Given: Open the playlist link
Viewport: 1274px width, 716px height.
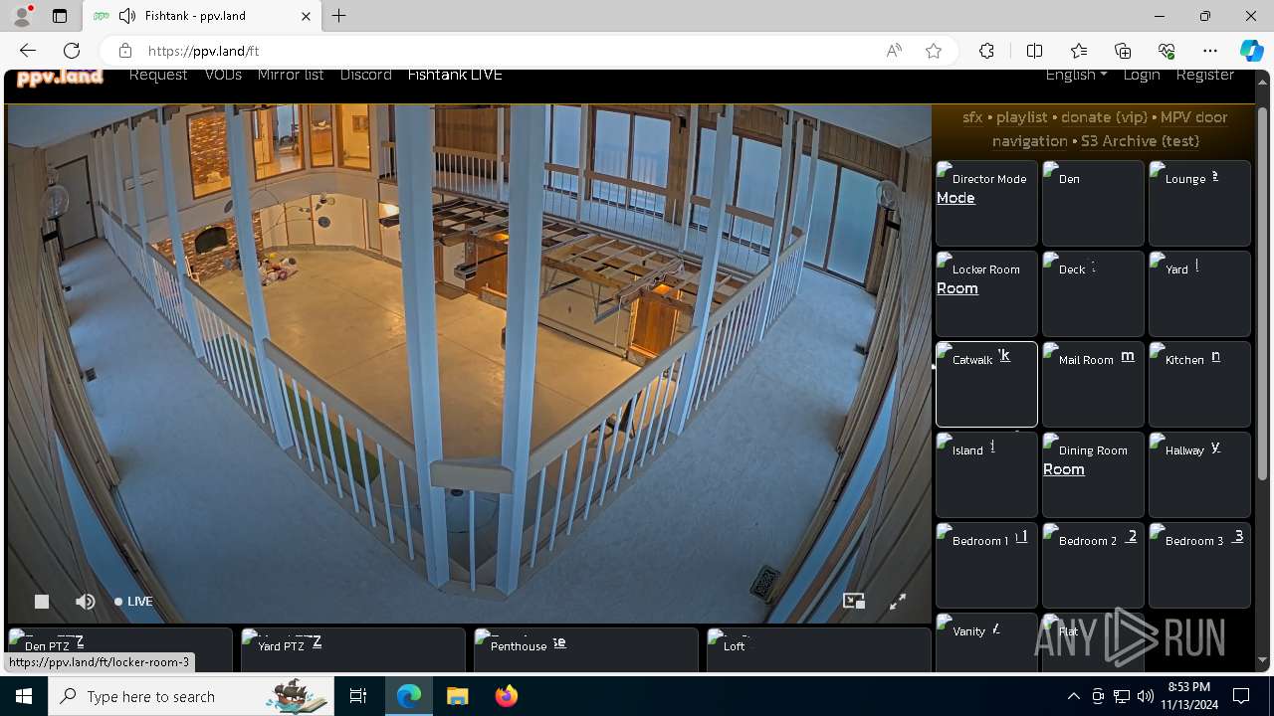Looking at the screenshot, I should pyautogui.click(x=1022, y=117).
